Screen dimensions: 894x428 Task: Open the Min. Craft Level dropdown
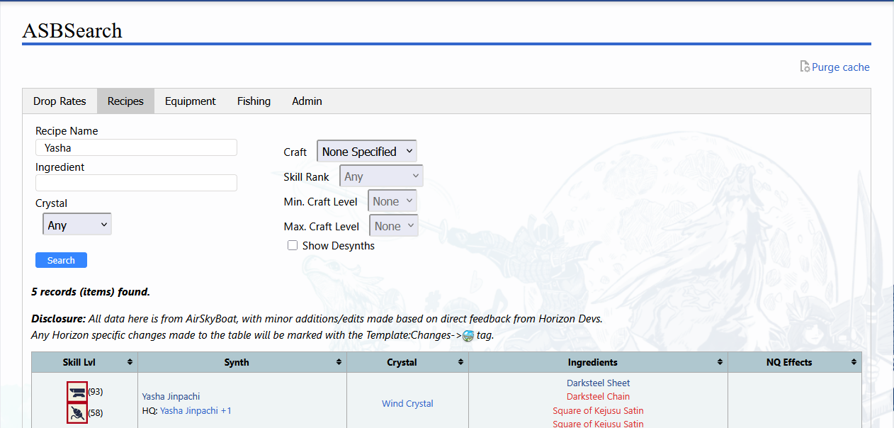(x=392, y=201)
